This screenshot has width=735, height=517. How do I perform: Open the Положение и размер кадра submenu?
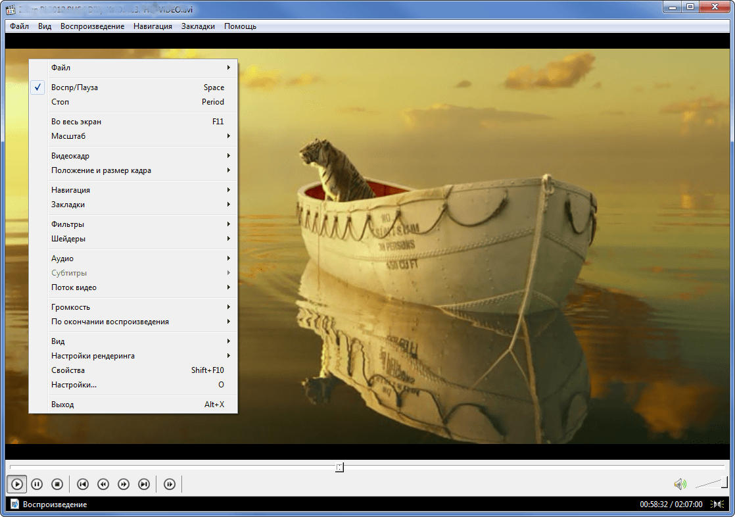tap(133, 170)
